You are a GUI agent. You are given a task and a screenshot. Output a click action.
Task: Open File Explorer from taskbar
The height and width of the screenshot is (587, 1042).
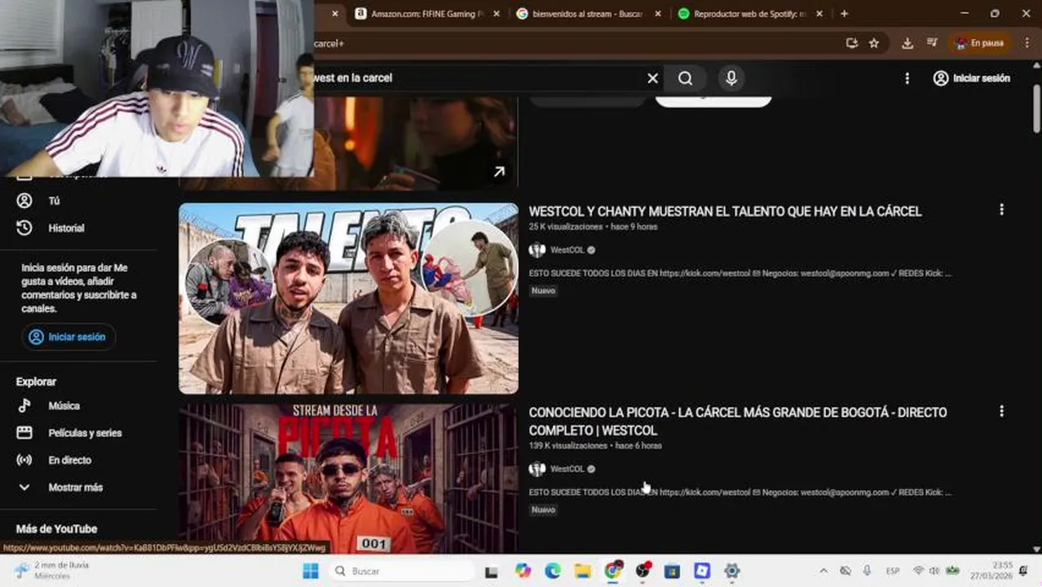point(582,571)
